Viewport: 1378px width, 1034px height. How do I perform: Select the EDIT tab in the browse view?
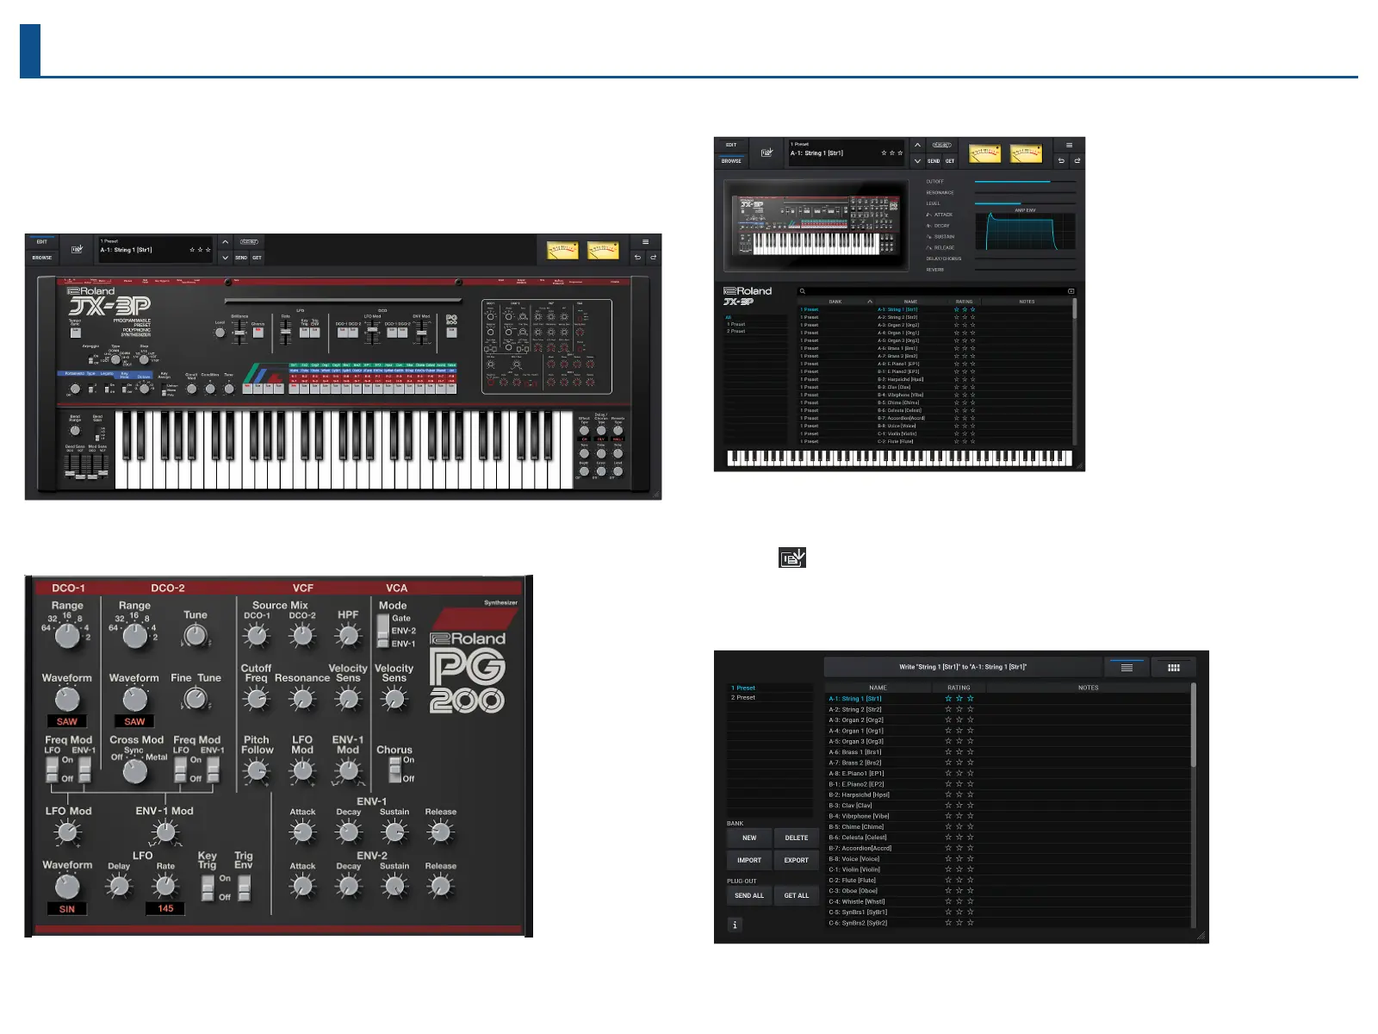pyautogui.click(x=731, y=145)
